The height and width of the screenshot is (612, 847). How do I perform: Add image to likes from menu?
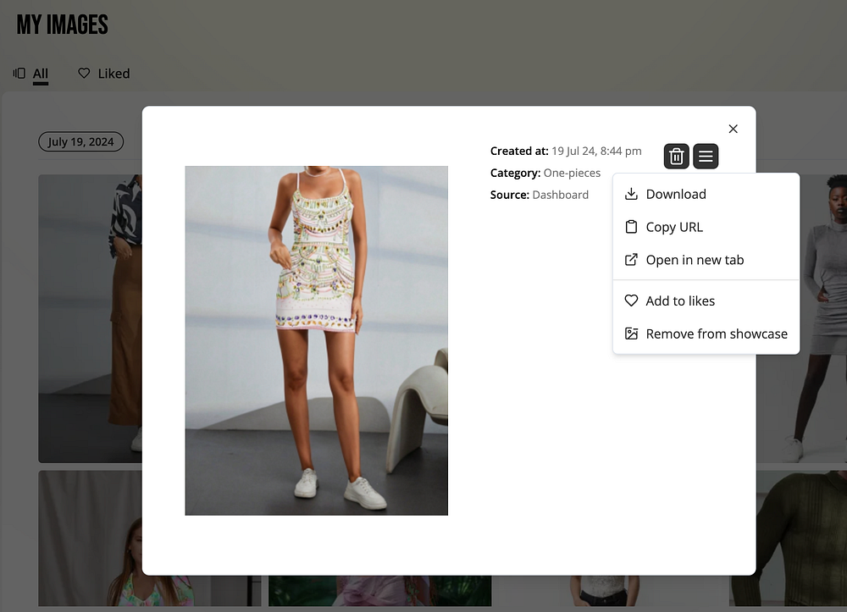pos(706,301)
